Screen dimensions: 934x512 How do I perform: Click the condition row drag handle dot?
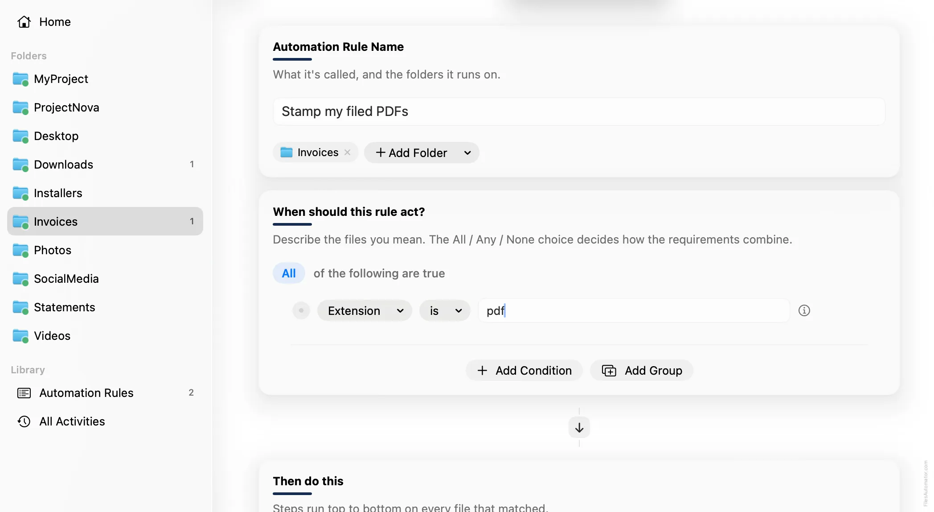(301, 310)
